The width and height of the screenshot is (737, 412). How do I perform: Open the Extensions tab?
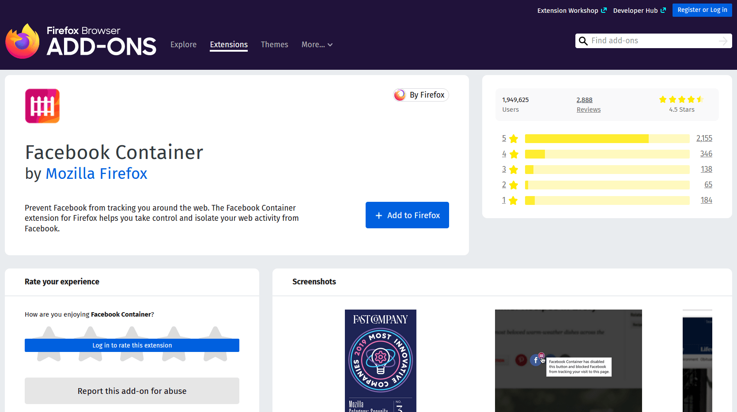pyautogui.click(x=229, y=45)
